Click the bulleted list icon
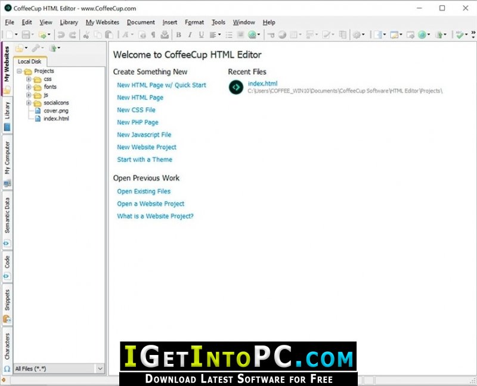Viewport: 477px width, 386px height. (229, 35)
